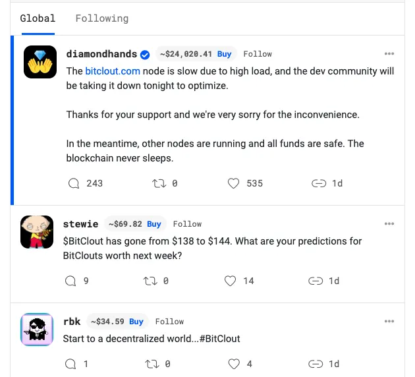Image resolution: width=415 pixels, height=377 pixels.
Task: Open more options for diamondhands post
Action: (389, 54)
